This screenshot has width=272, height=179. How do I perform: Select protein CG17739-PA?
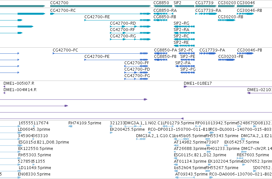(x=208, y=53)
